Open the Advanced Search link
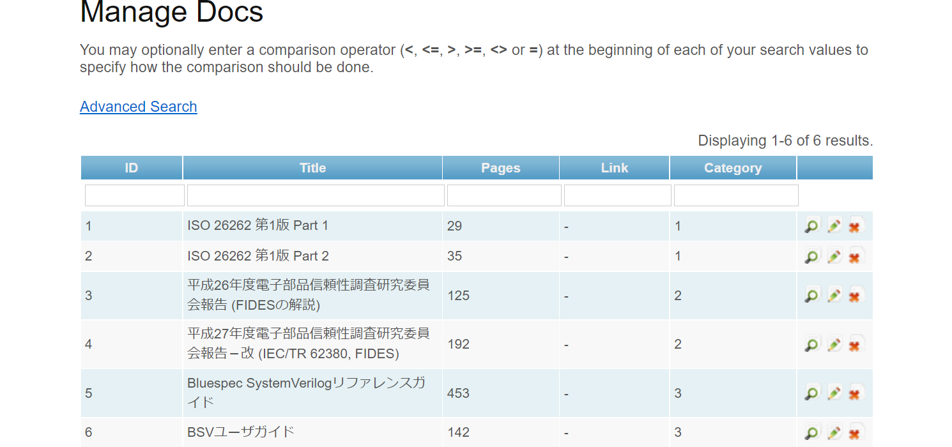The width and height of the screenshot is (952, 447). (x=138, y=107)
